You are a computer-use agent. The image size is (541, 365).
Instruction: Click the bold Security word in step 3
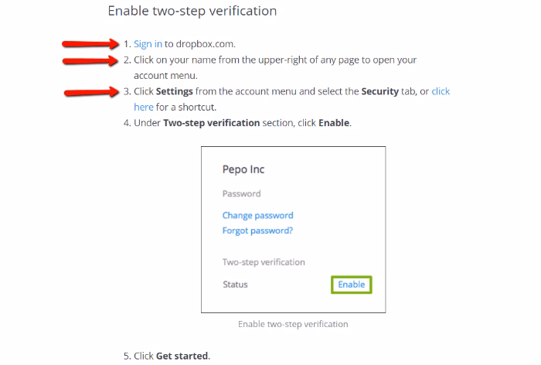tap(380, 91)
